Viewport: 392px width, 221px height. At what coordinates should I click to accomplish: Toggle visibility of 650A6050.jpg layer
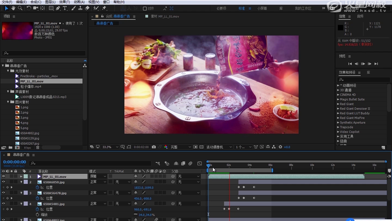(x=4, y=182)
